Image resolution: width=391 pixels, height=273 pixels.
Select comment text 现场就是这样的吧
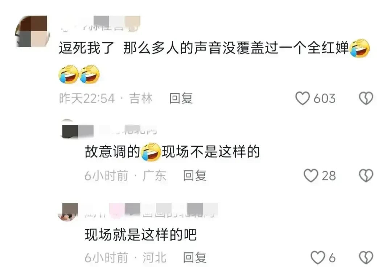[x=141, y=235]
